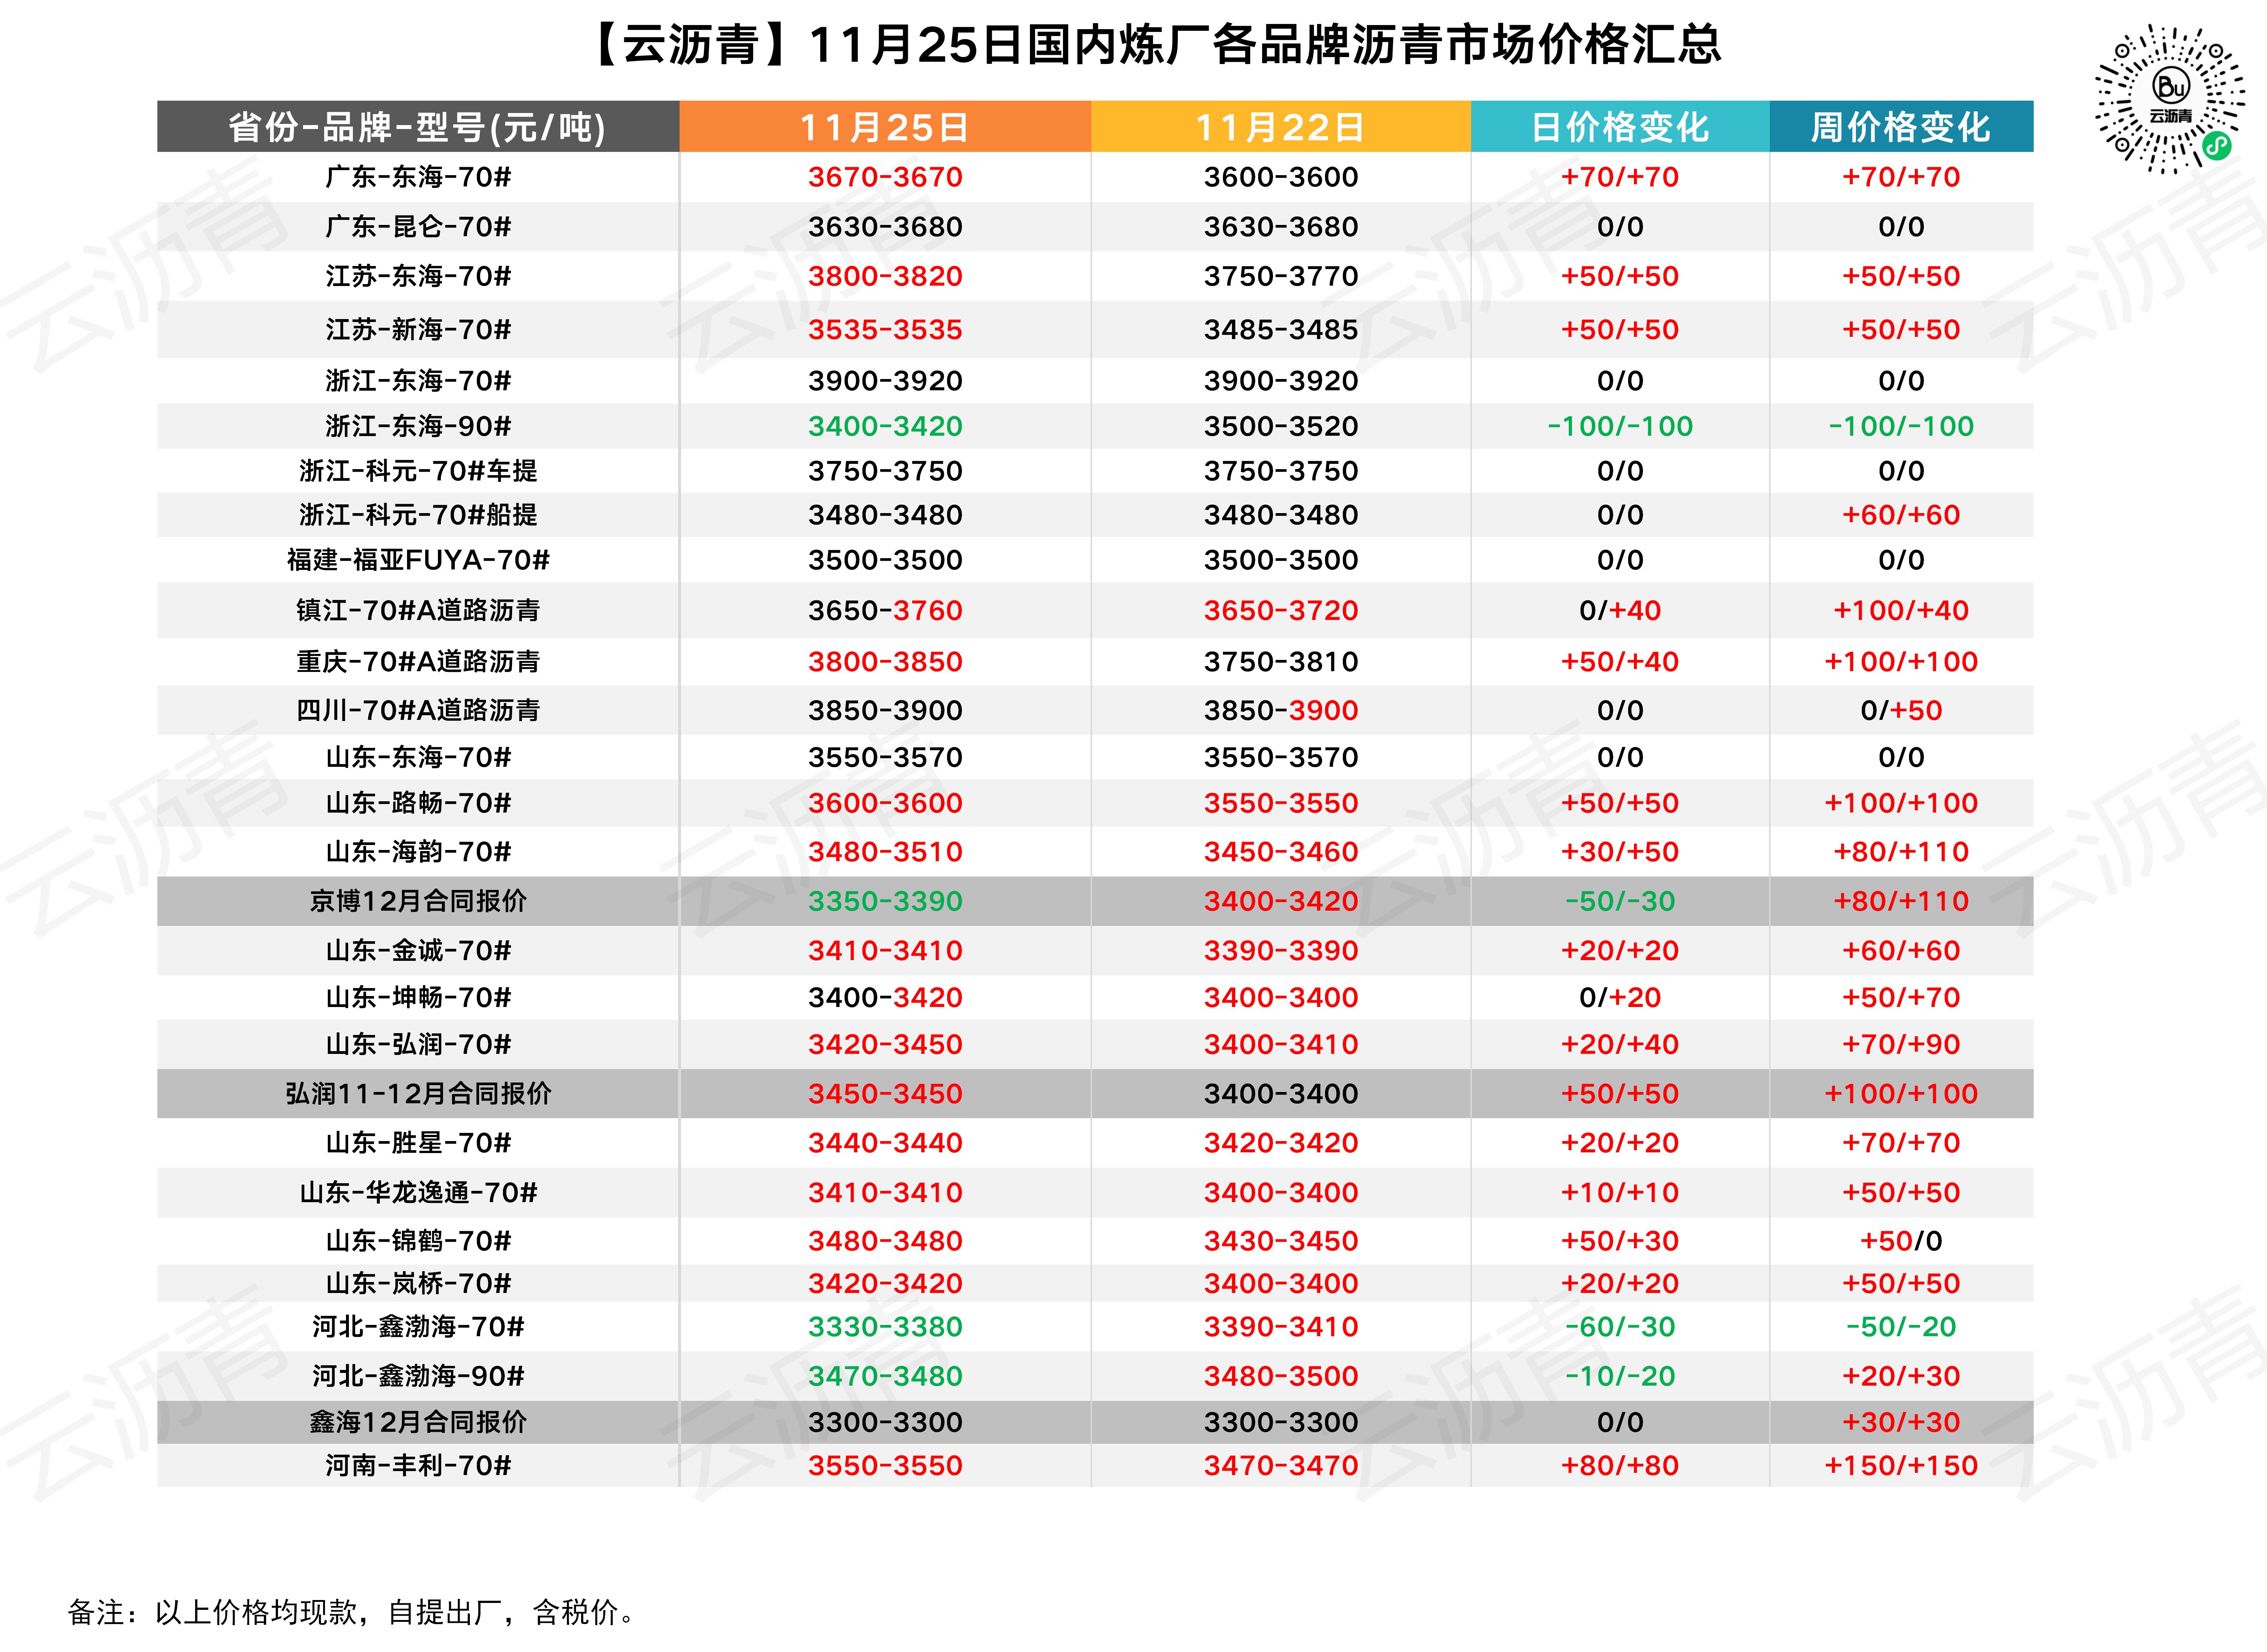The width and height of the screenshot is (2267, 1652).
Task: Click the row label 山东-锦鹤-70#
Action: click(x=418, y=1241)
